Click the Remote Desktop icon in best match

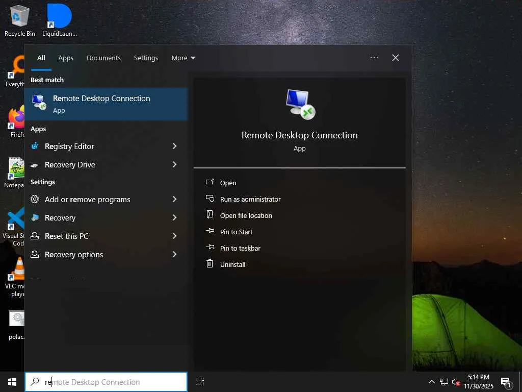(39, 102)
